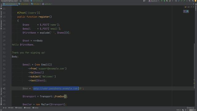The width and height of the screenshot is (197, 111).
Task: Go to previous highlighted error arrow
Action: (x=191, y=7)
